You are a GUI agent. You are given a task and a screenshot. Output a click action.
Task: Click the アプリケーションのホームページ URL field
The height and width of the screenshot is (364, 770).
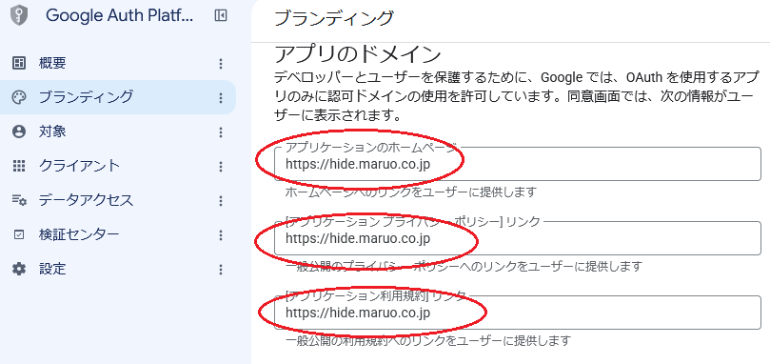[x=518, y=164]
